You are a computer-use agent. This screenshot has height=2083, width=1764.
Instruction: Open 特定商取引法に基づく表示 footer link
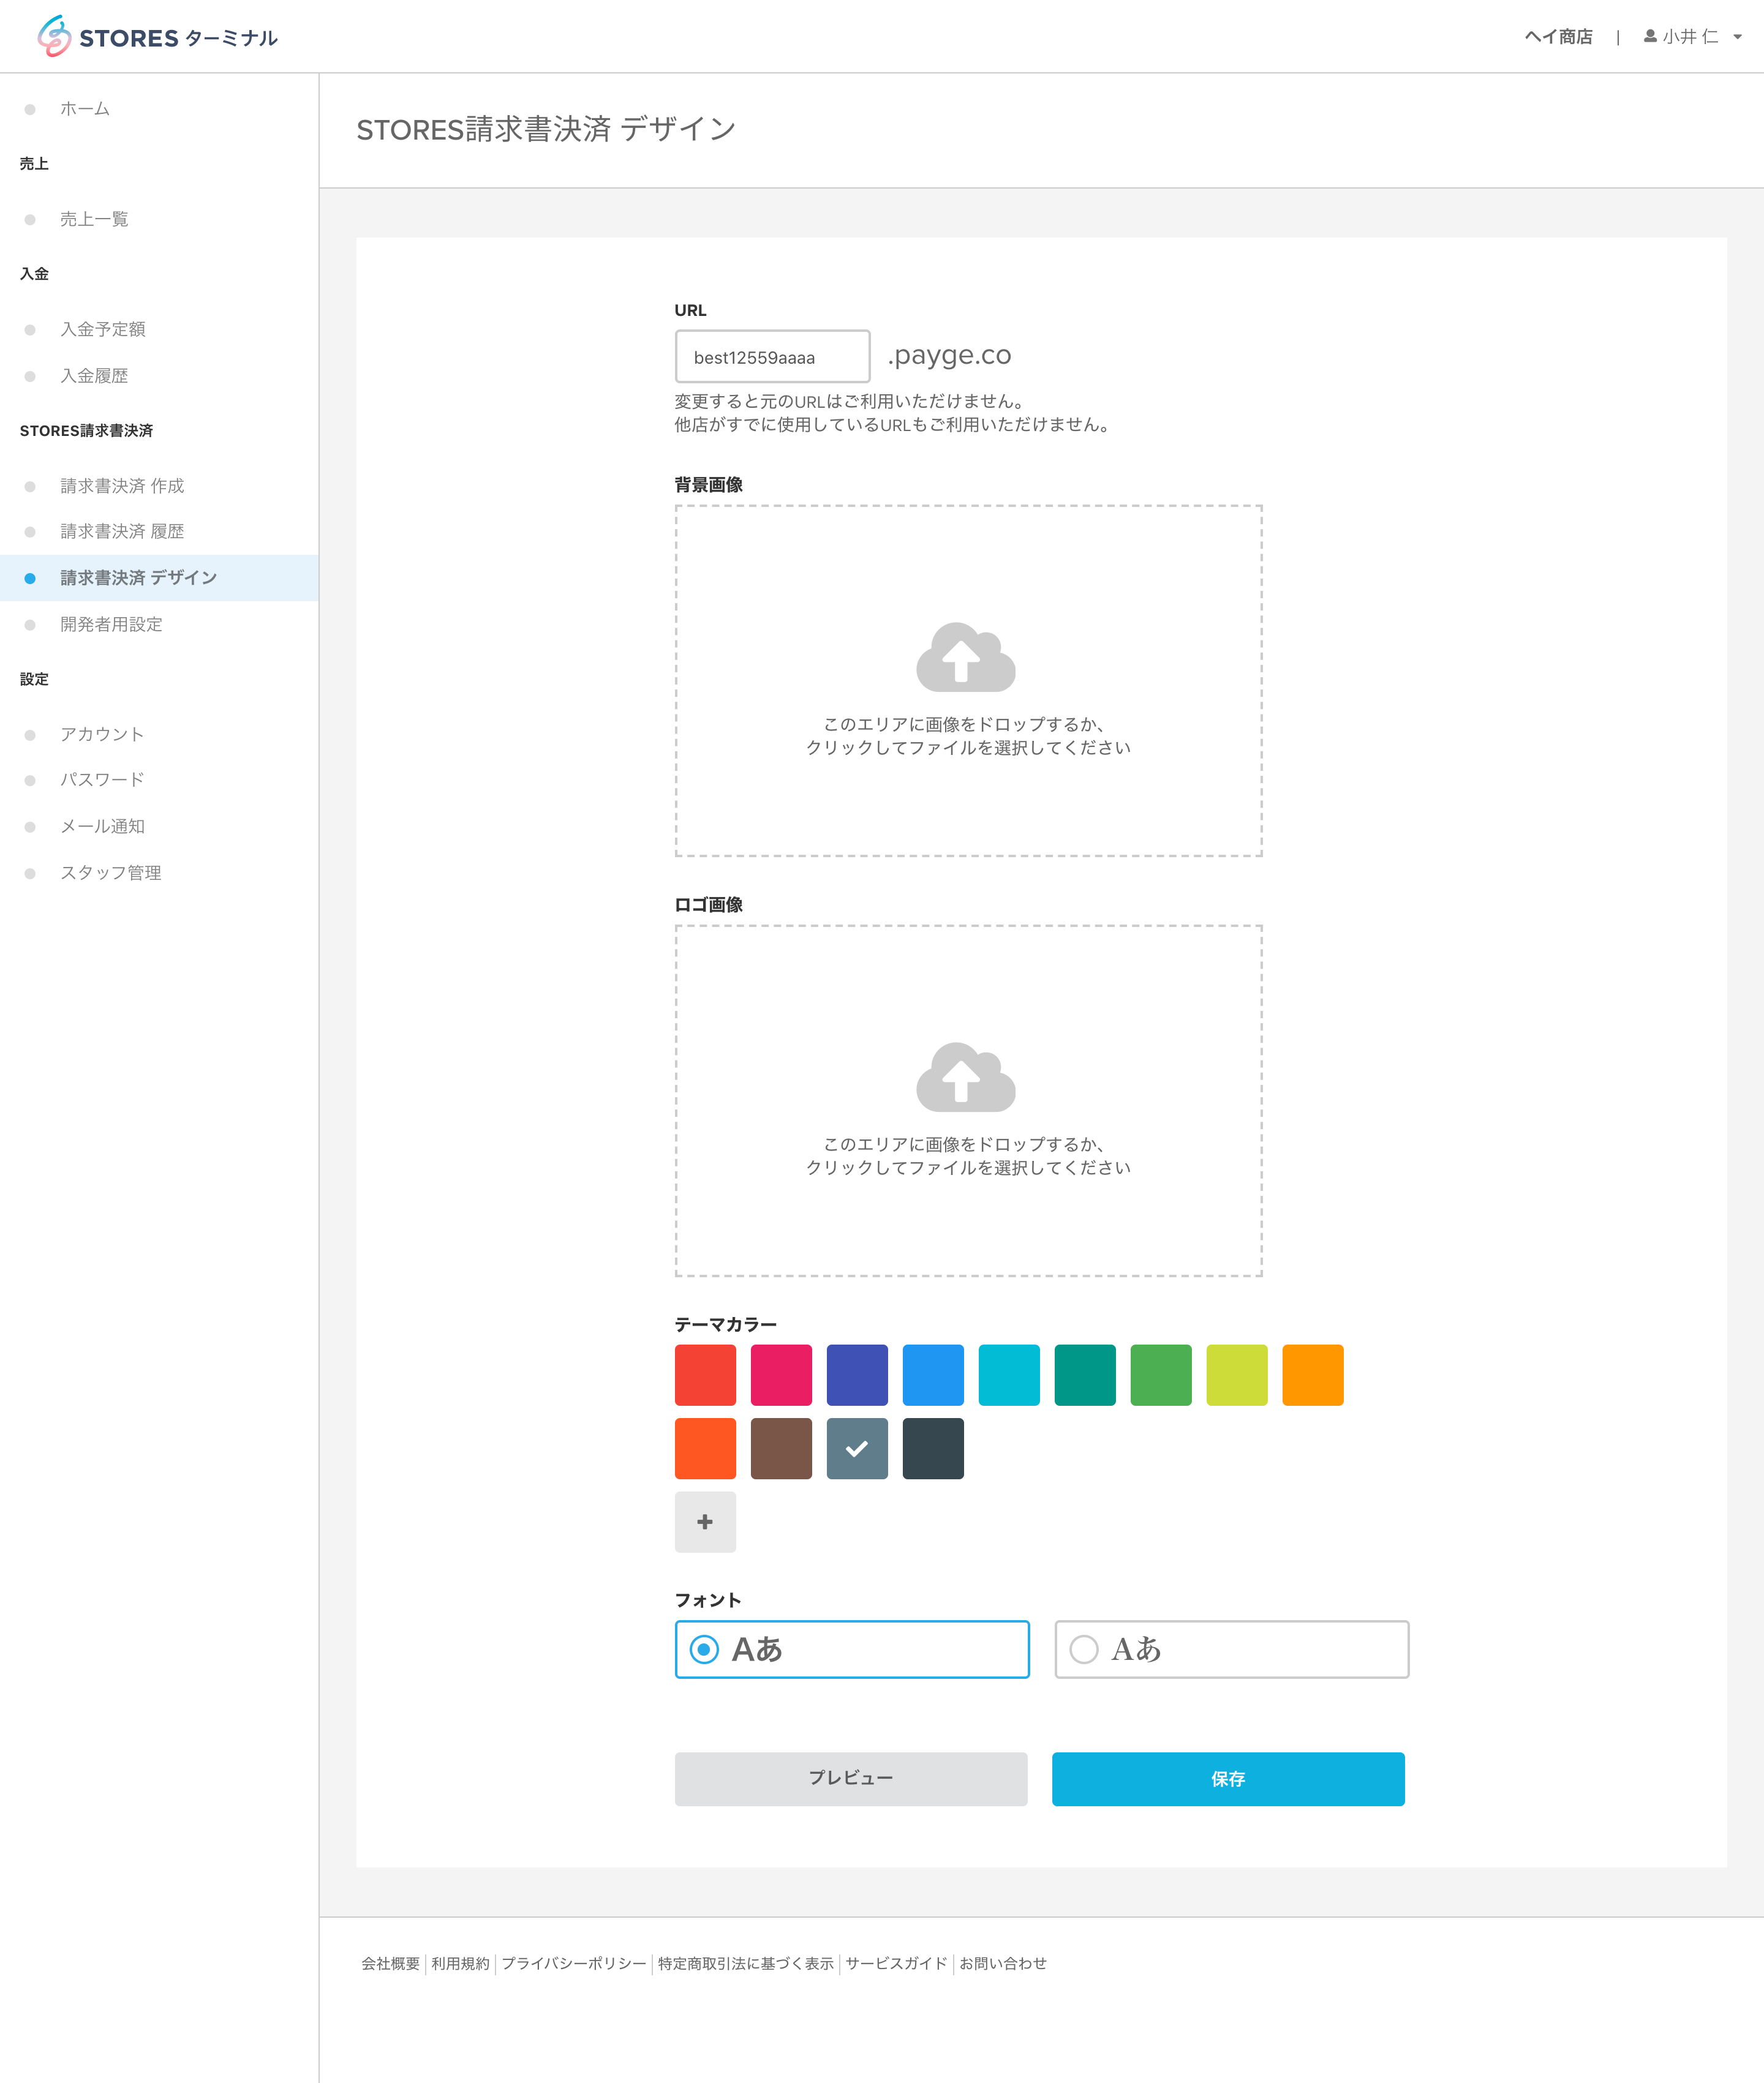tap(746, 1963)
